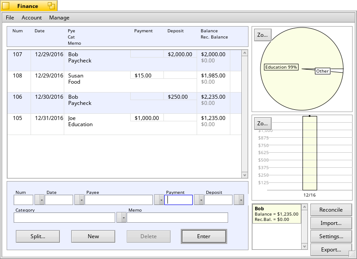Click the Reconcile button
This screenshot has width=357, height=259.
[331, 210]
